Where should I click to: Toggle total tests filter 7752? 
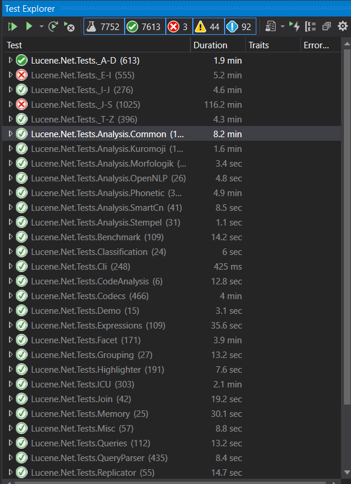point(104,26)
